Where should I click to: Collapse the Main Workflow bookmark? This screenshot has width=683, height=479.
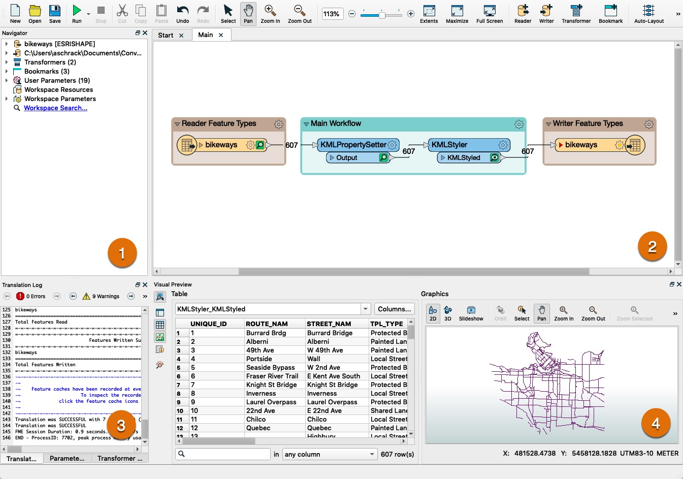[307, 123]
